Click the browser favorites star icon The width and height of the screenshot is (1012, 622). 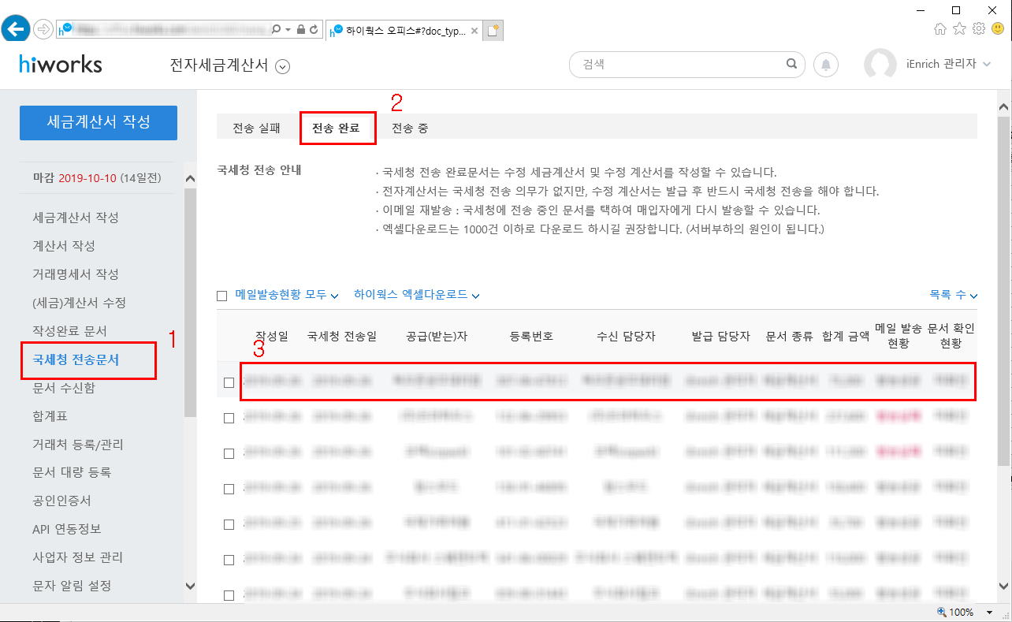point(959,29)
